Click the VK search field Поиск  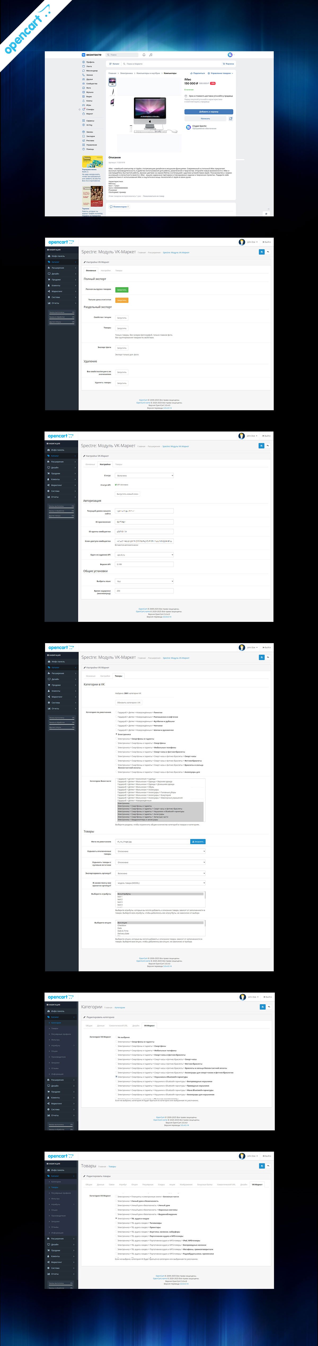122,54
